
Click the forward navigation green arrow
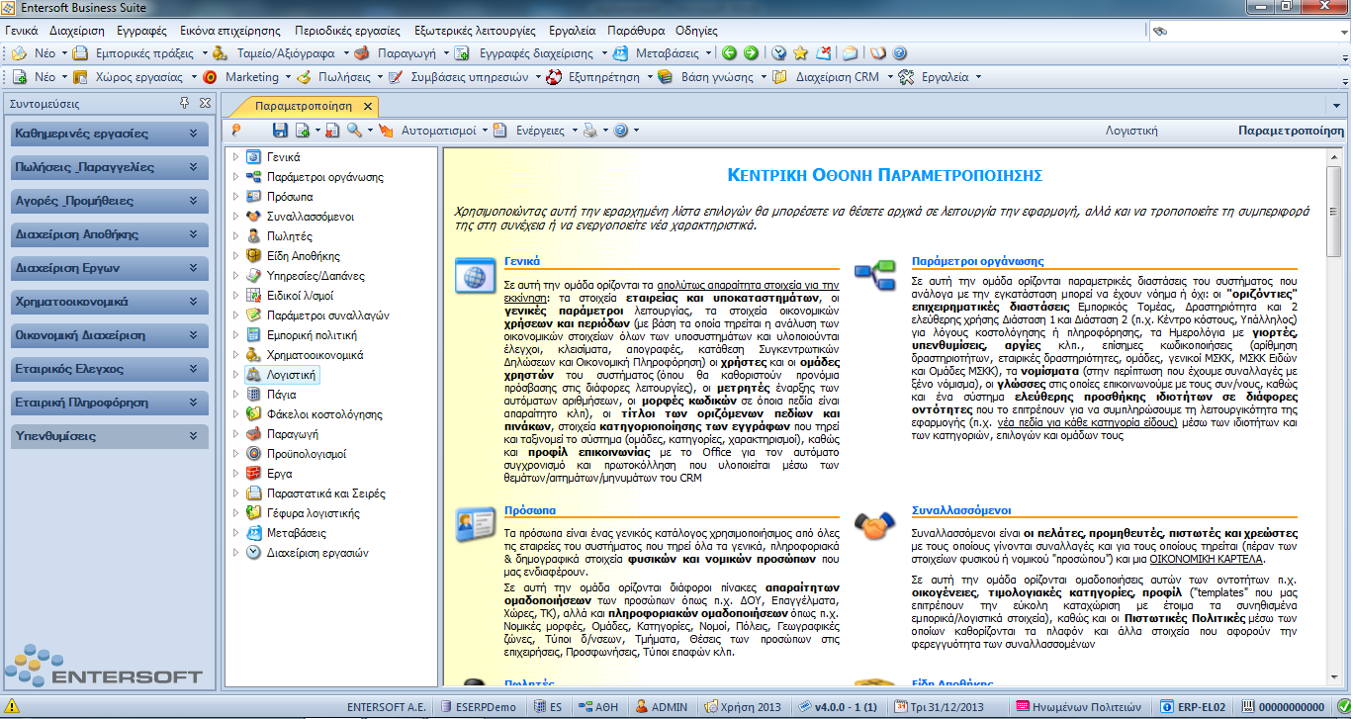[751, 53]
